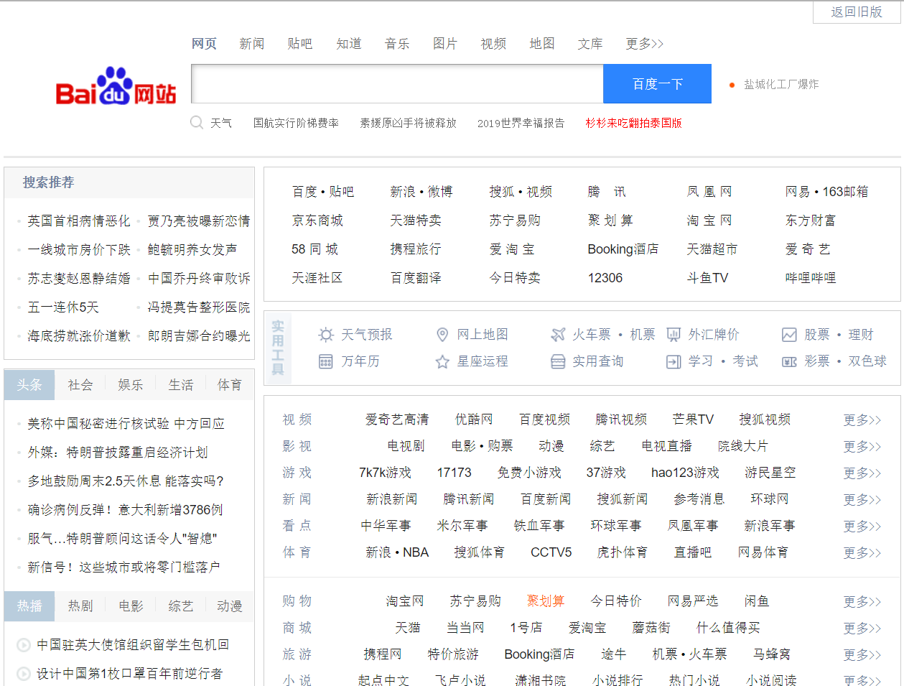Click play icon beside 中国驻英大使馆组织留学生包机回
904x686 pixels.
pos(23,645)
